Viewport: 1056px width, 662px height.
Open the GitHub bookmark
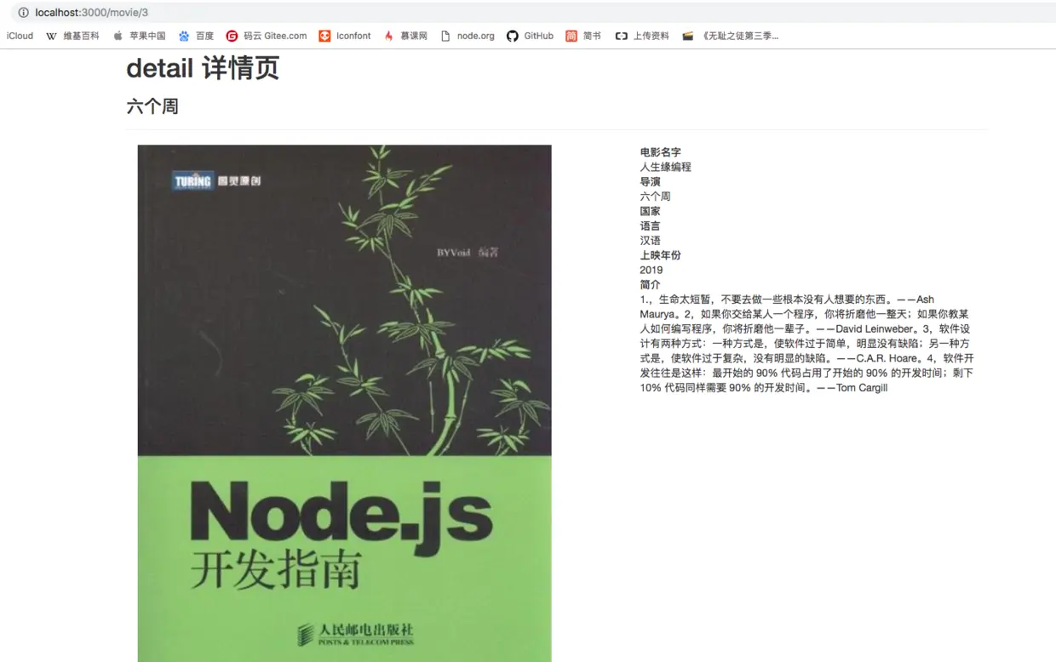tap(530, 36)
